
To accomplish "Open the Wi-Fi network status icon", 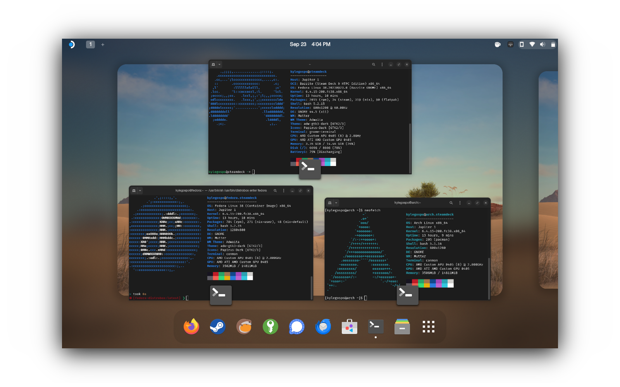I will 532,45.
